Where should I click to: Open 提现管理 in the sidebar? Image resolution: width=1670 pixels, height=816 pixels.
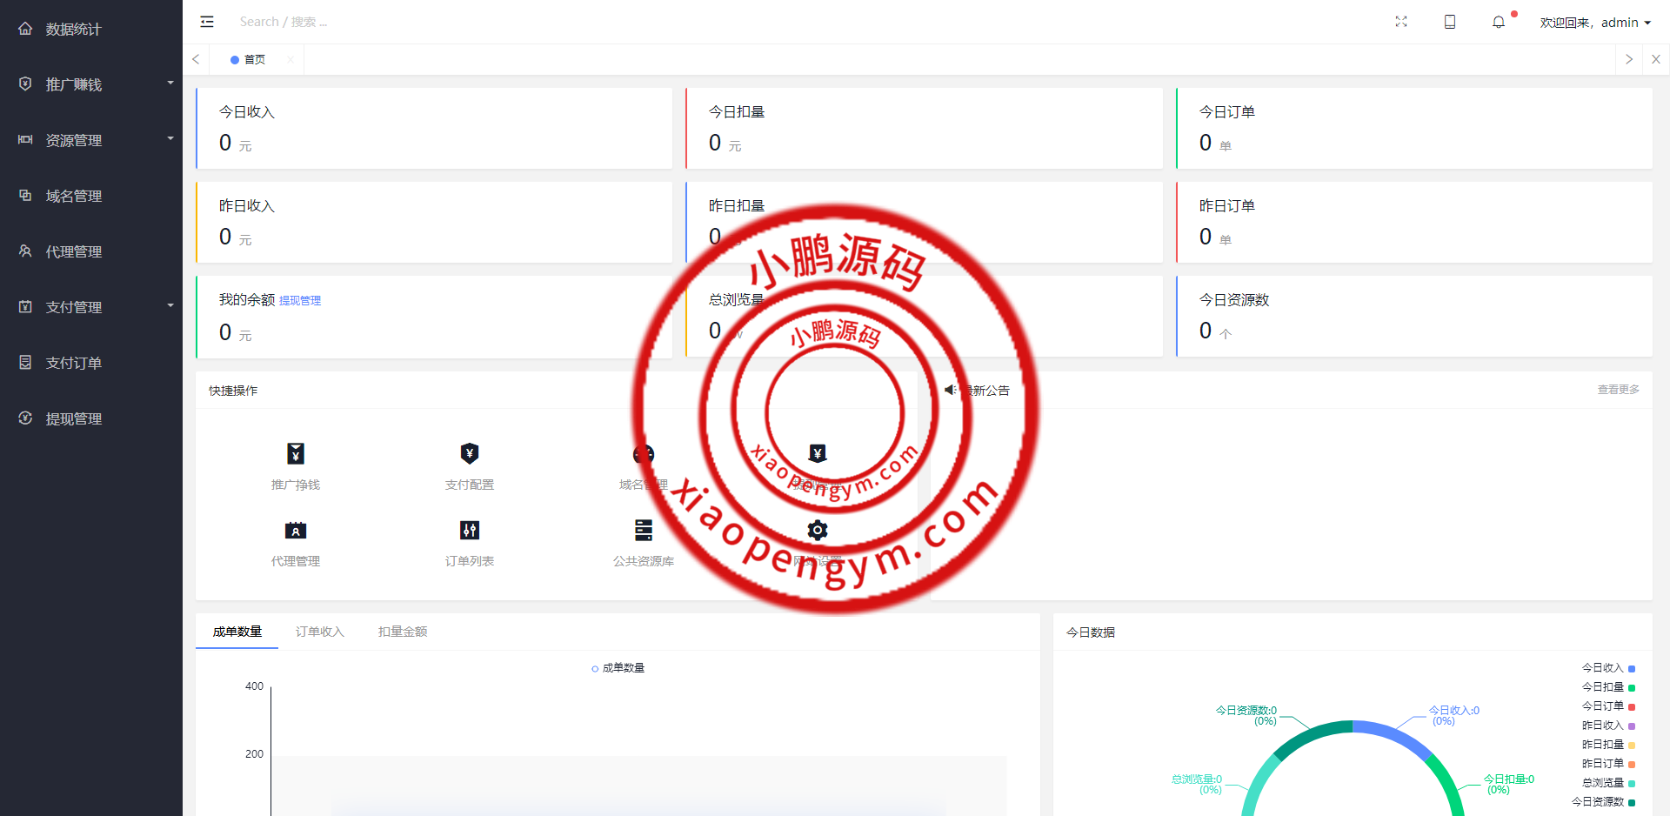(74, 418)
